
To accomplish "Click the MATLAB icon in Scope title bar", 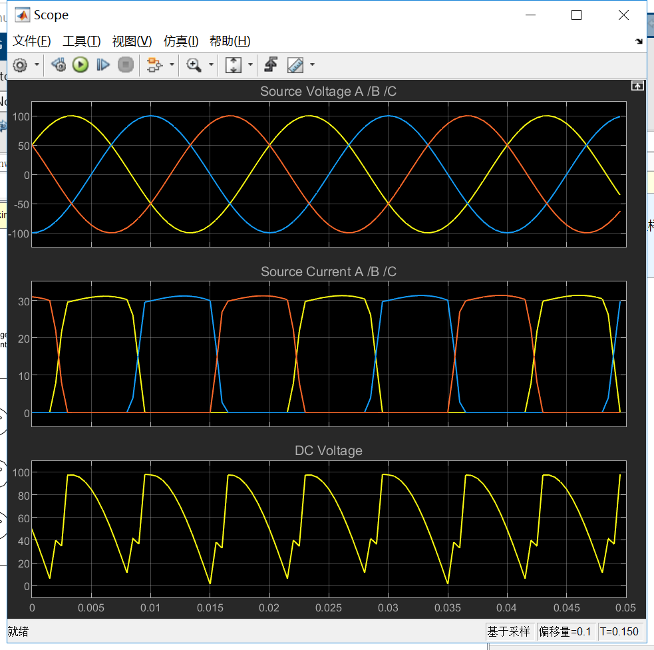I will click(22, 15).
